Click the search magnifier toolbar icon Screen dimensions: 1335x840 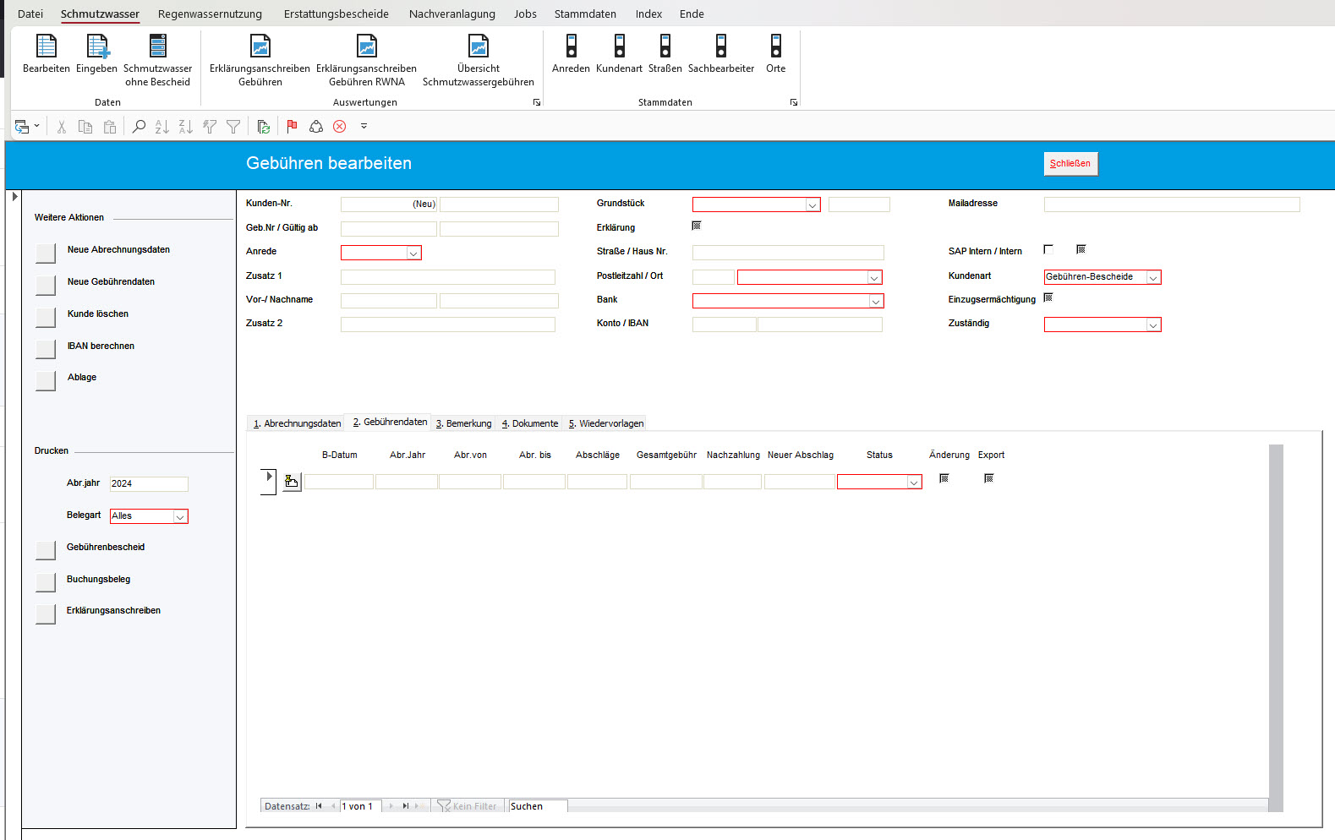(139, 127)
